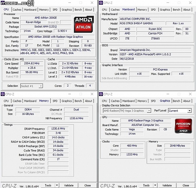Click the AMD Athlon processor logo

(84, 24)
